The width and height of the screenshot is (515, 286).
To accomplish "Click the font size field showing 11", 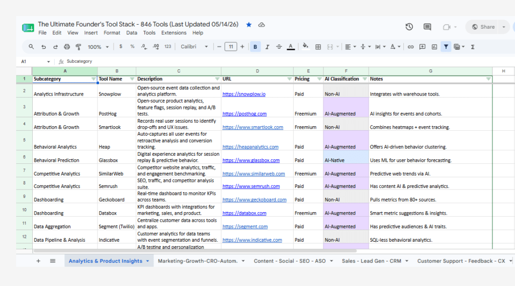I will (x=231, y=47).
